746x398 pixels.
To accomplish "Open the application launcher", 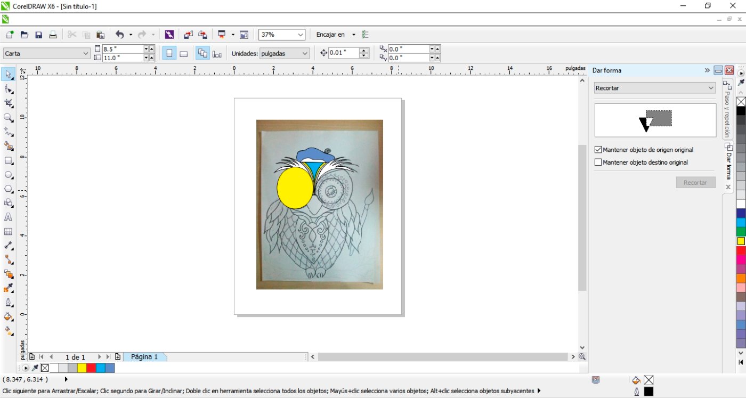I will point(222,35).
